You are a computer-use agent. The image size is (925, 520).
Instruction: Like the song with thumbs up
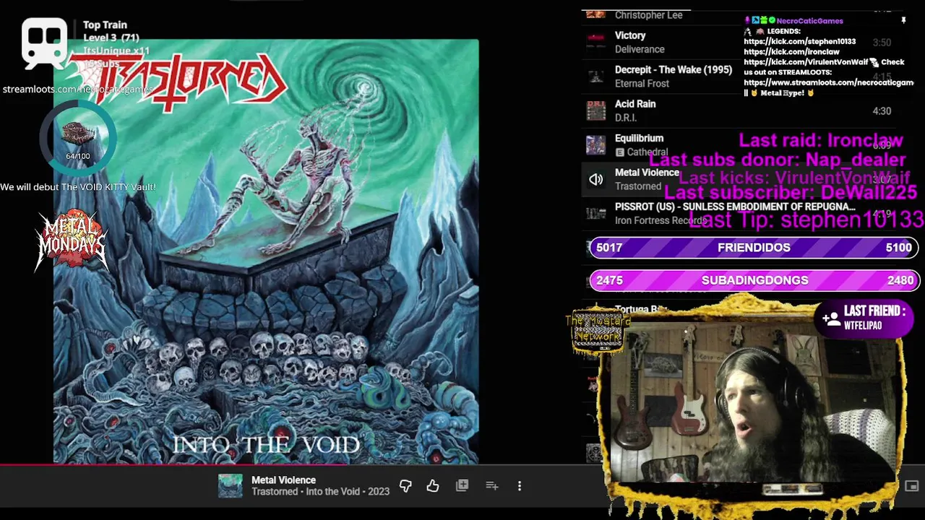433,486
